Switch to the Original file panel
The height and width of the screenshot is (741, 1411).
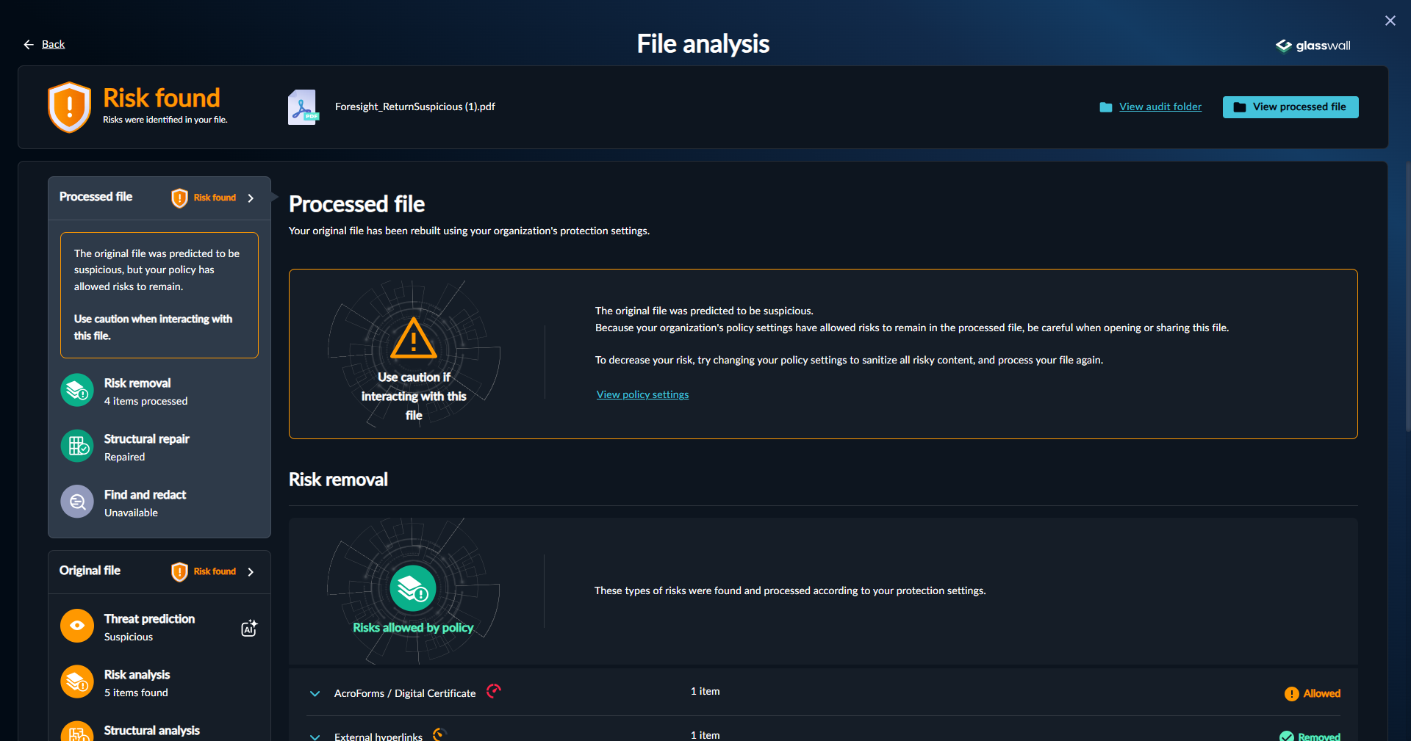[90, 571]
